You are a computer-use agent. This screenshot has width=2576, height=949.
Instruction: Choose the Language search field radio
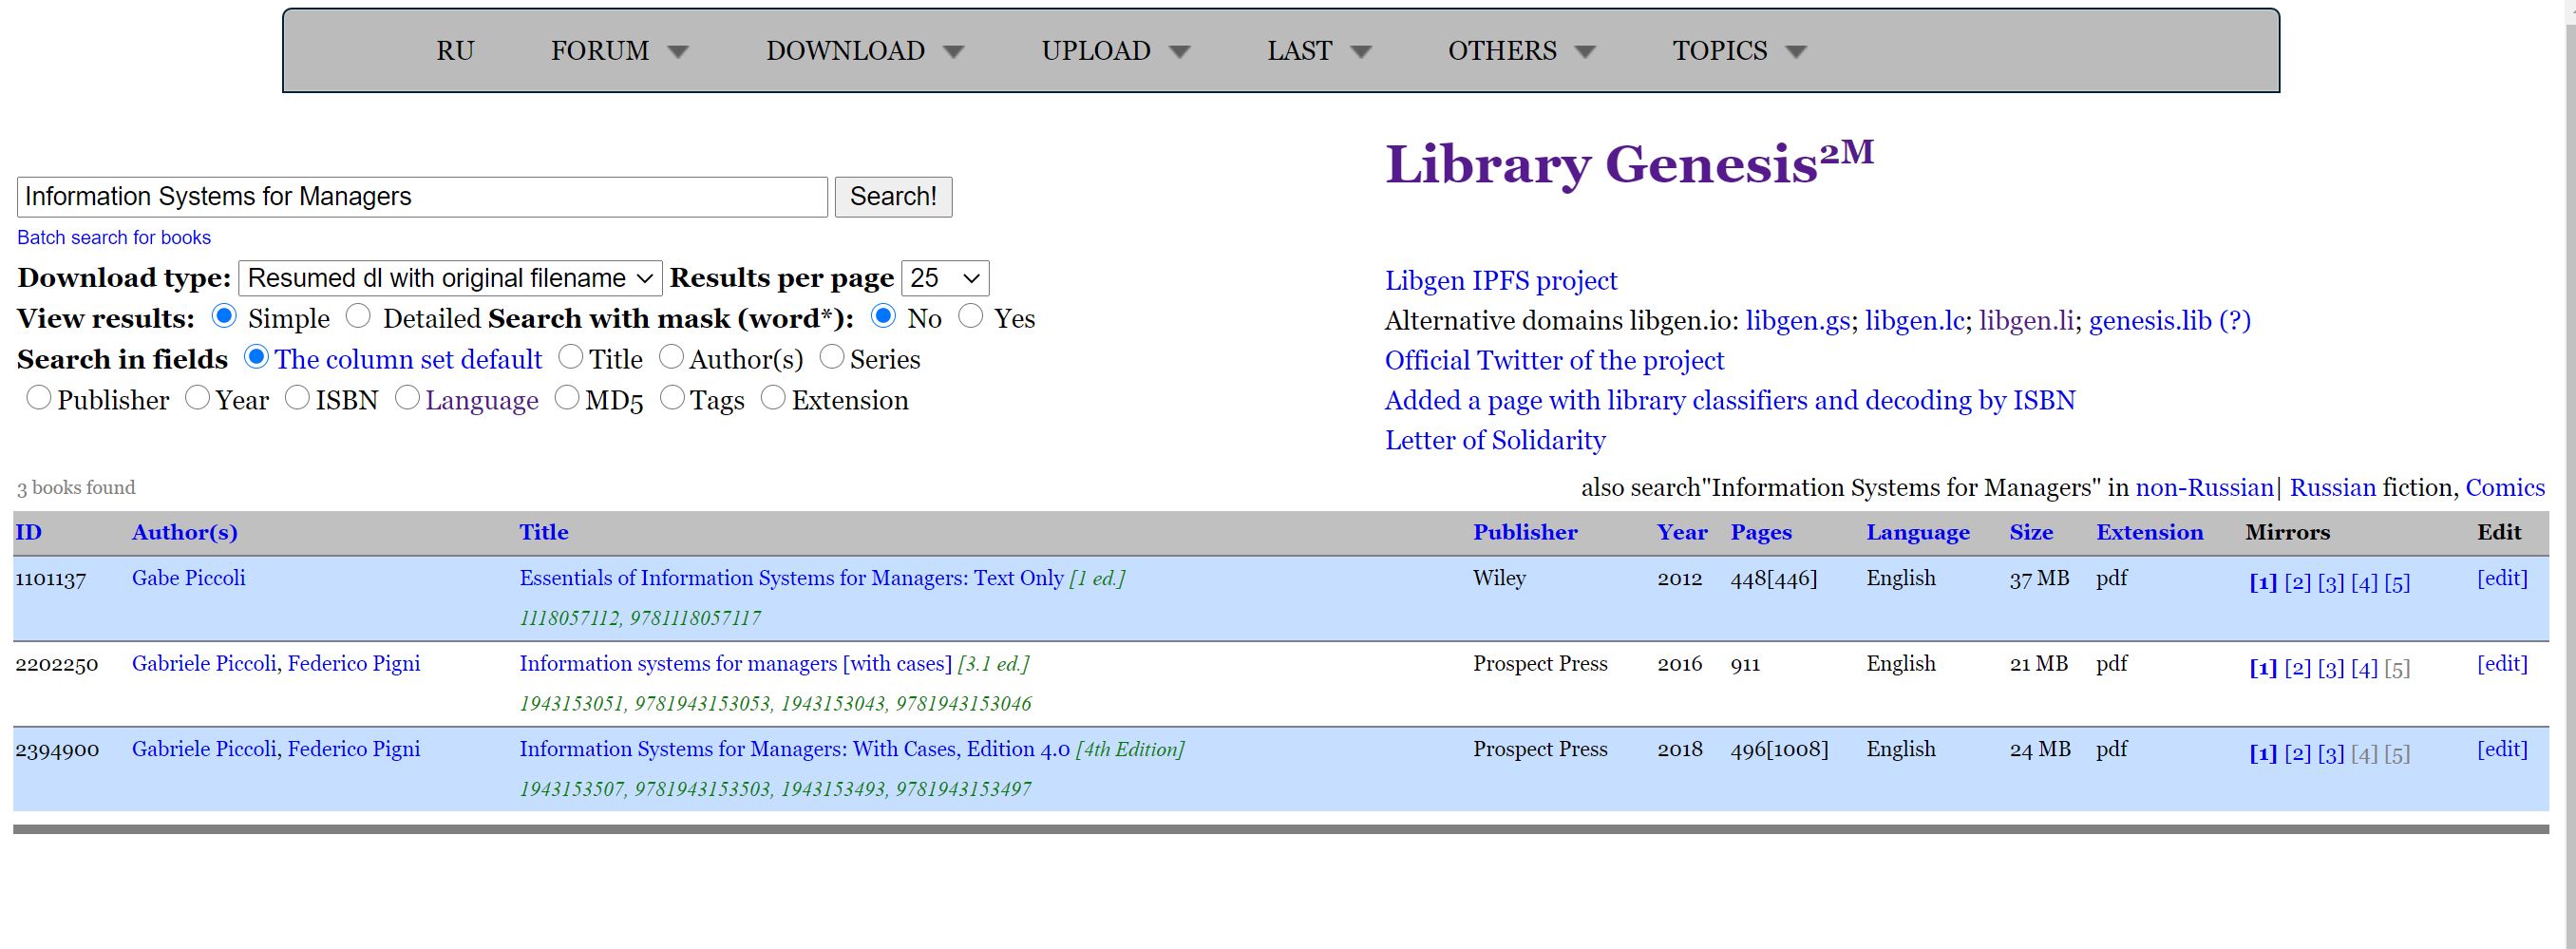[407, 398]
